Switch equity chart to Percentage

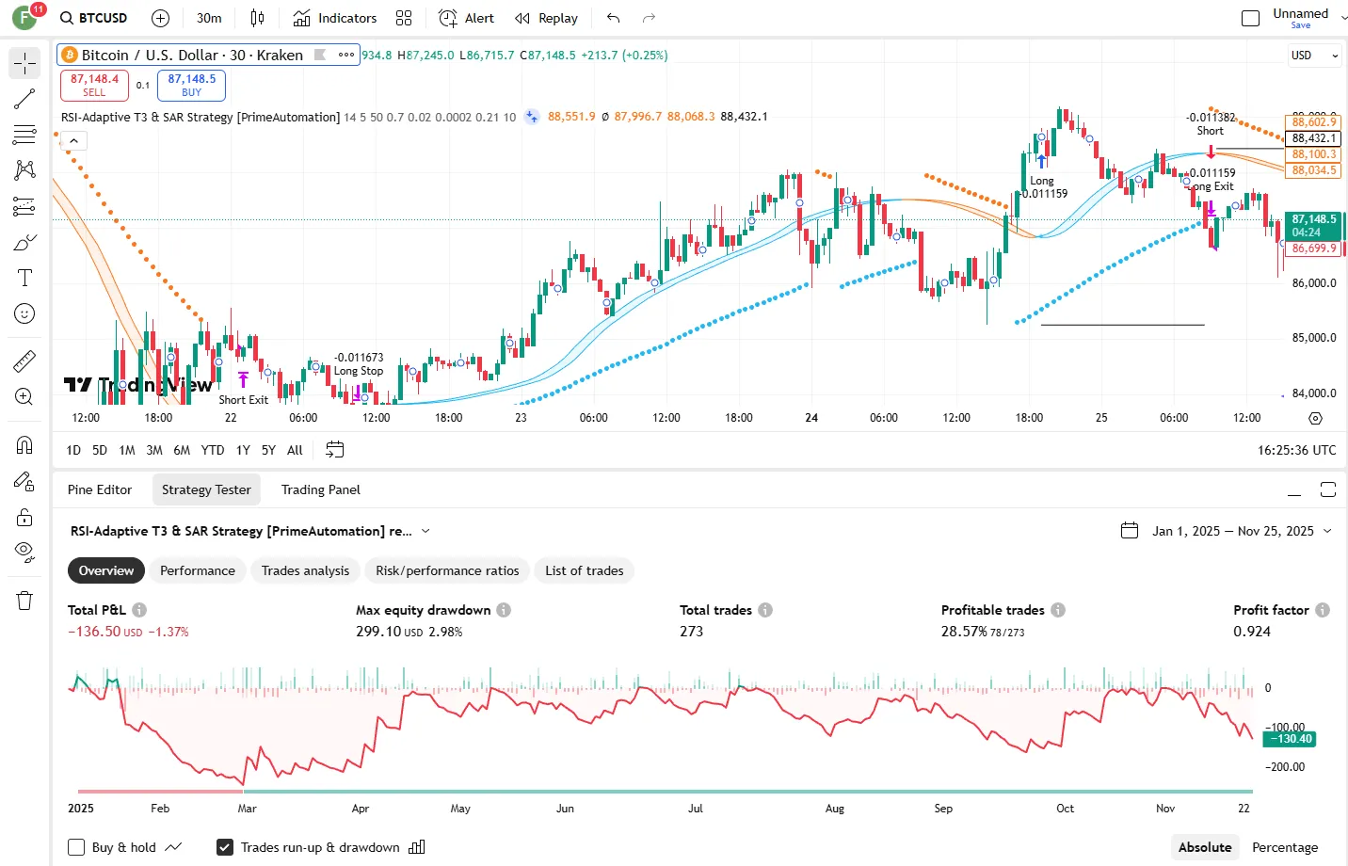[x=1284, y=847]
